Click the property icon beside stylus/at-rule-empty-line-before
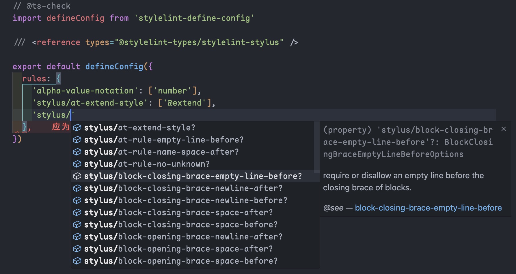 [77, 140]
